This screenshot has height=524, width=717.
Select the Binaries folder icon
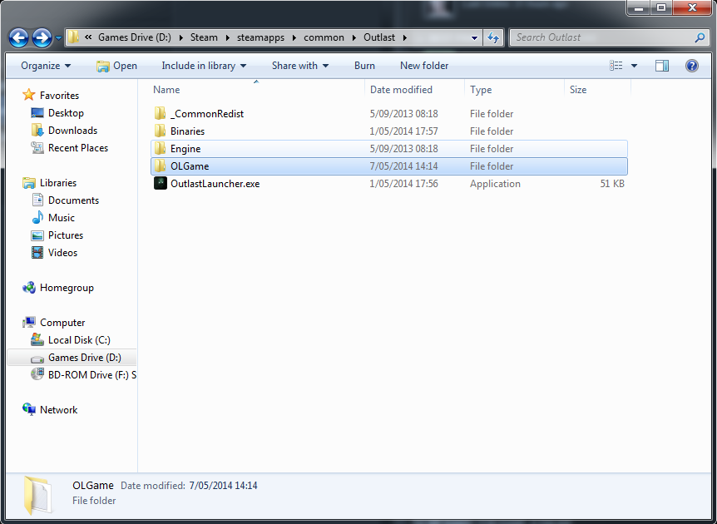[x=160, y=131]
